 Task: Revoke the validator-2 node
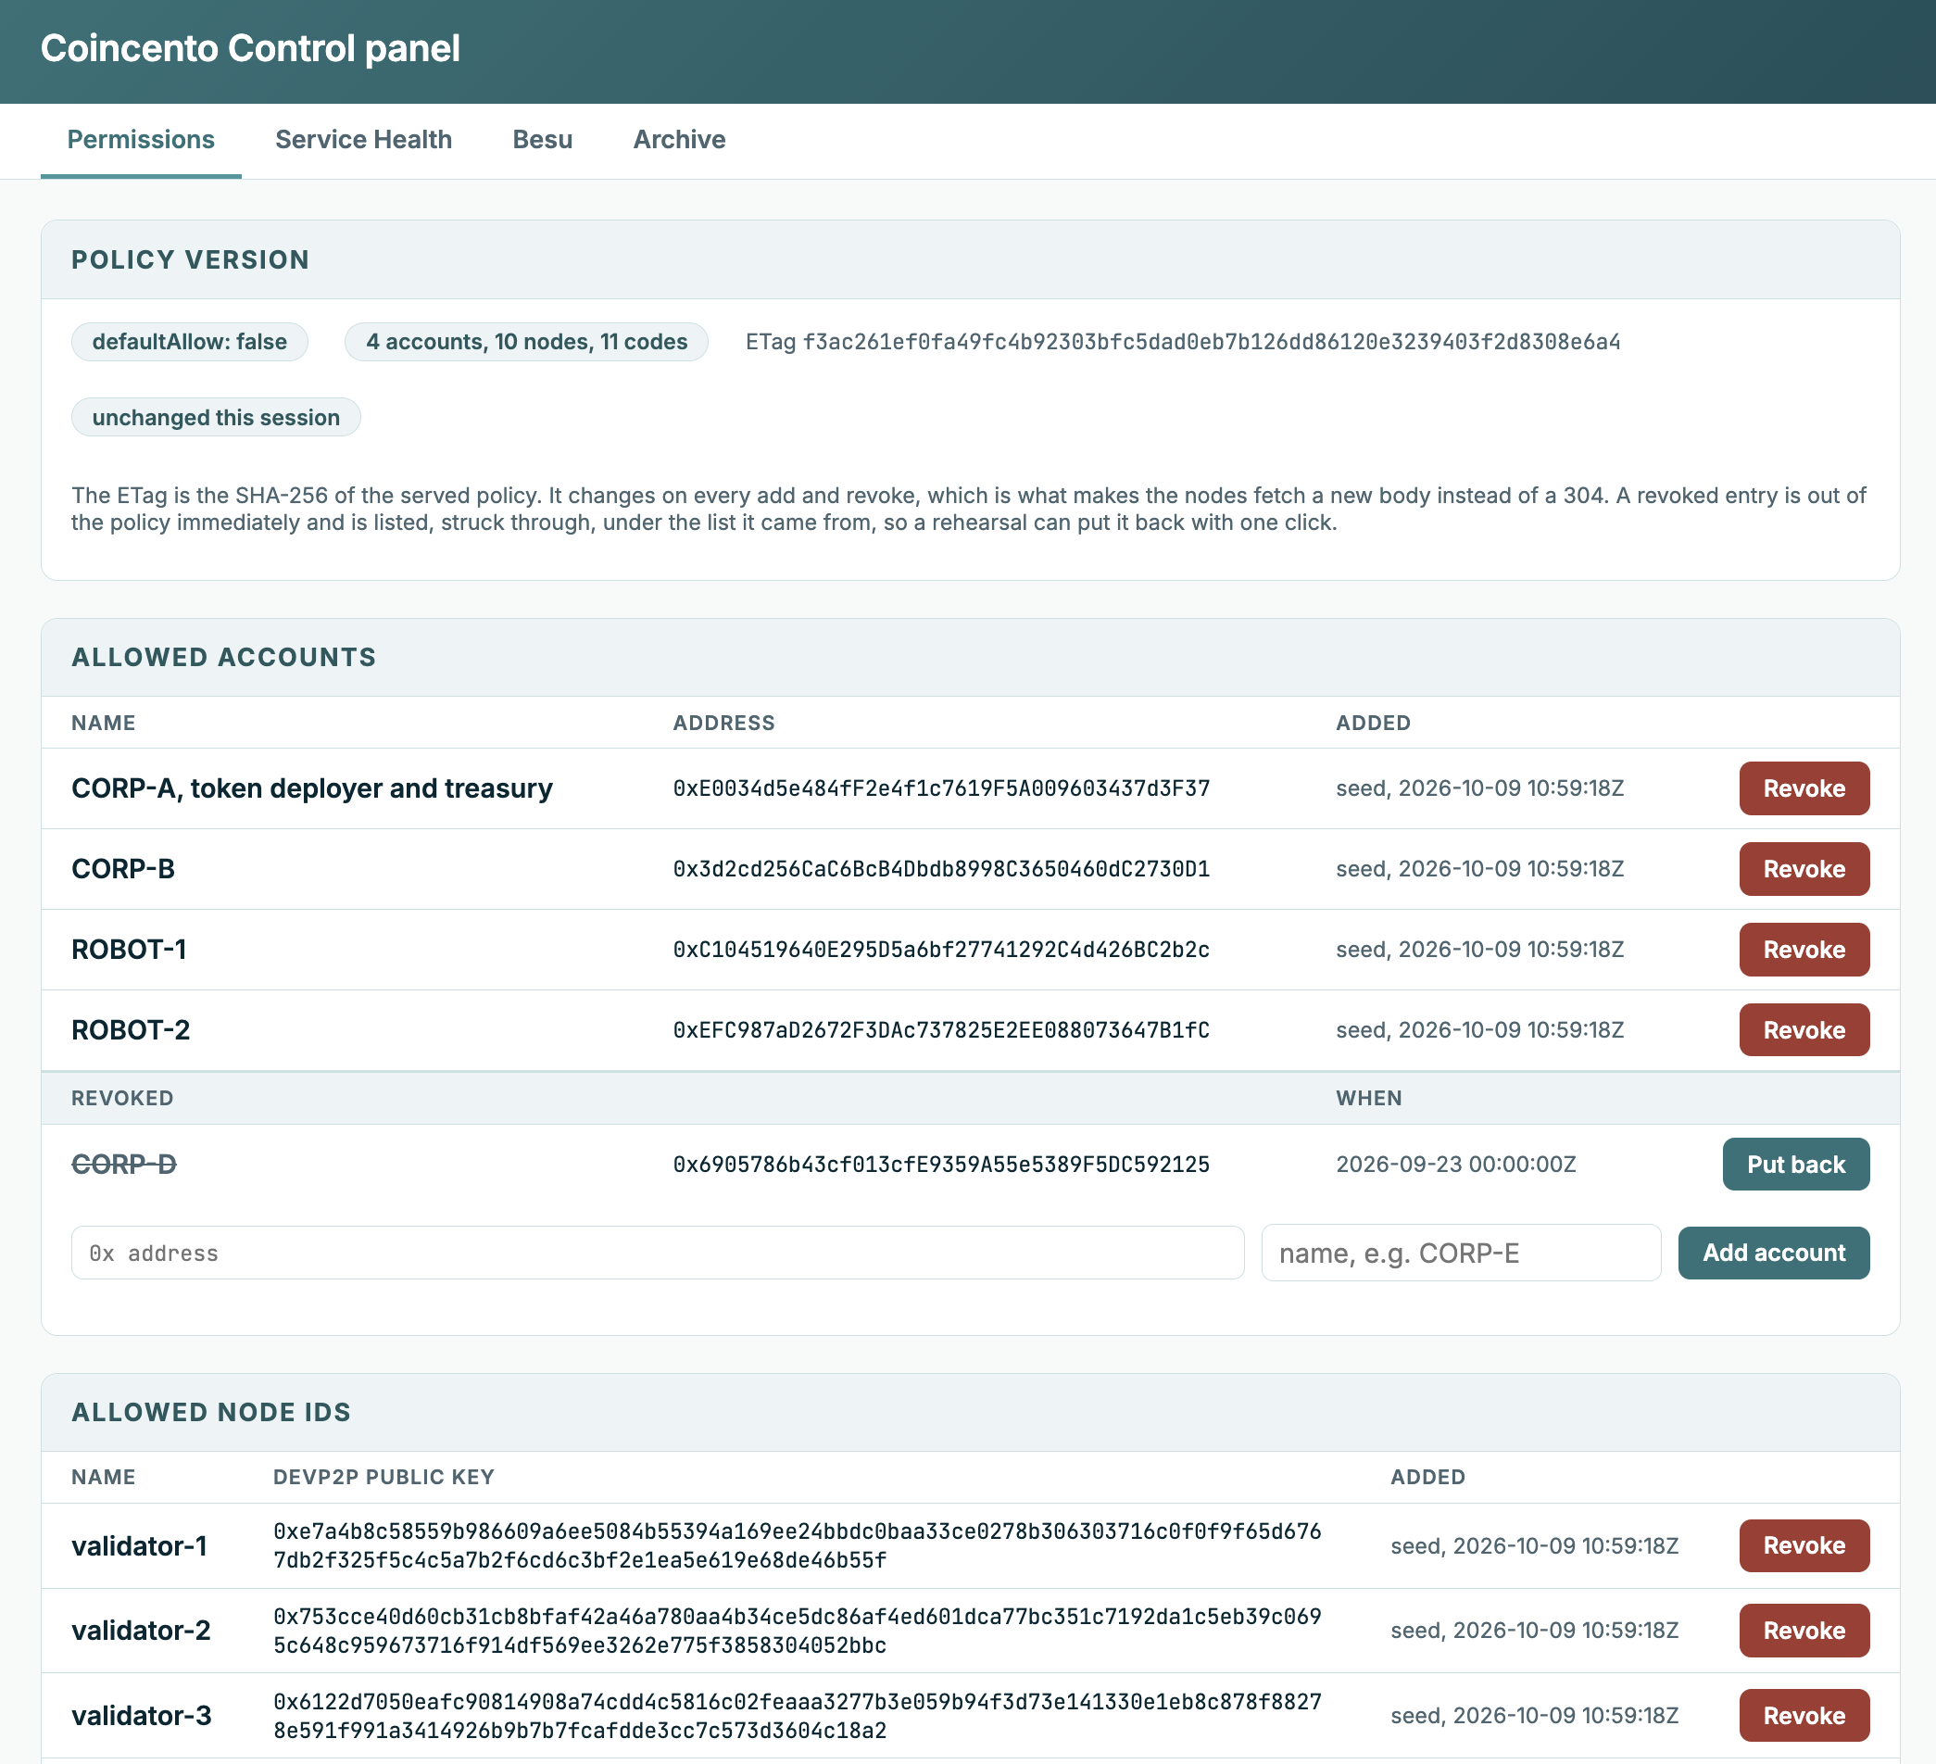[1804, 1631]
